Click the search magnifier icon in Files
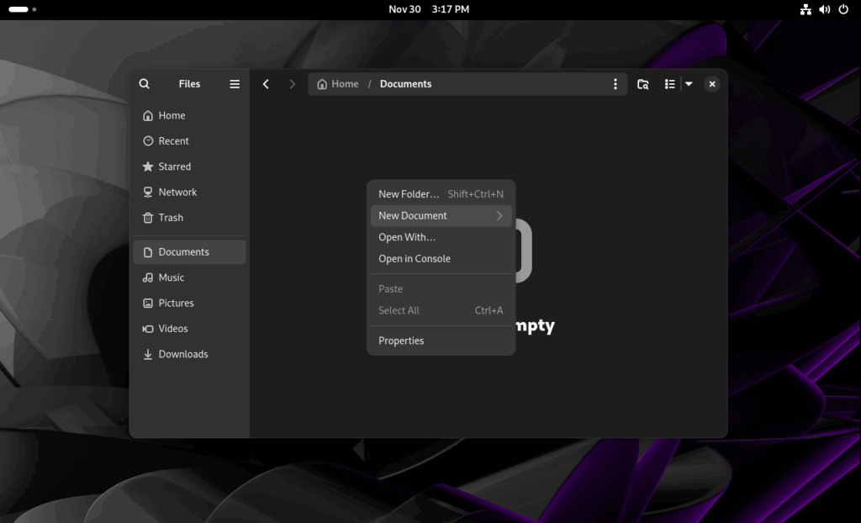Image resolution: width=861 pixels, height=523 pixels. (x=145, y=83)
